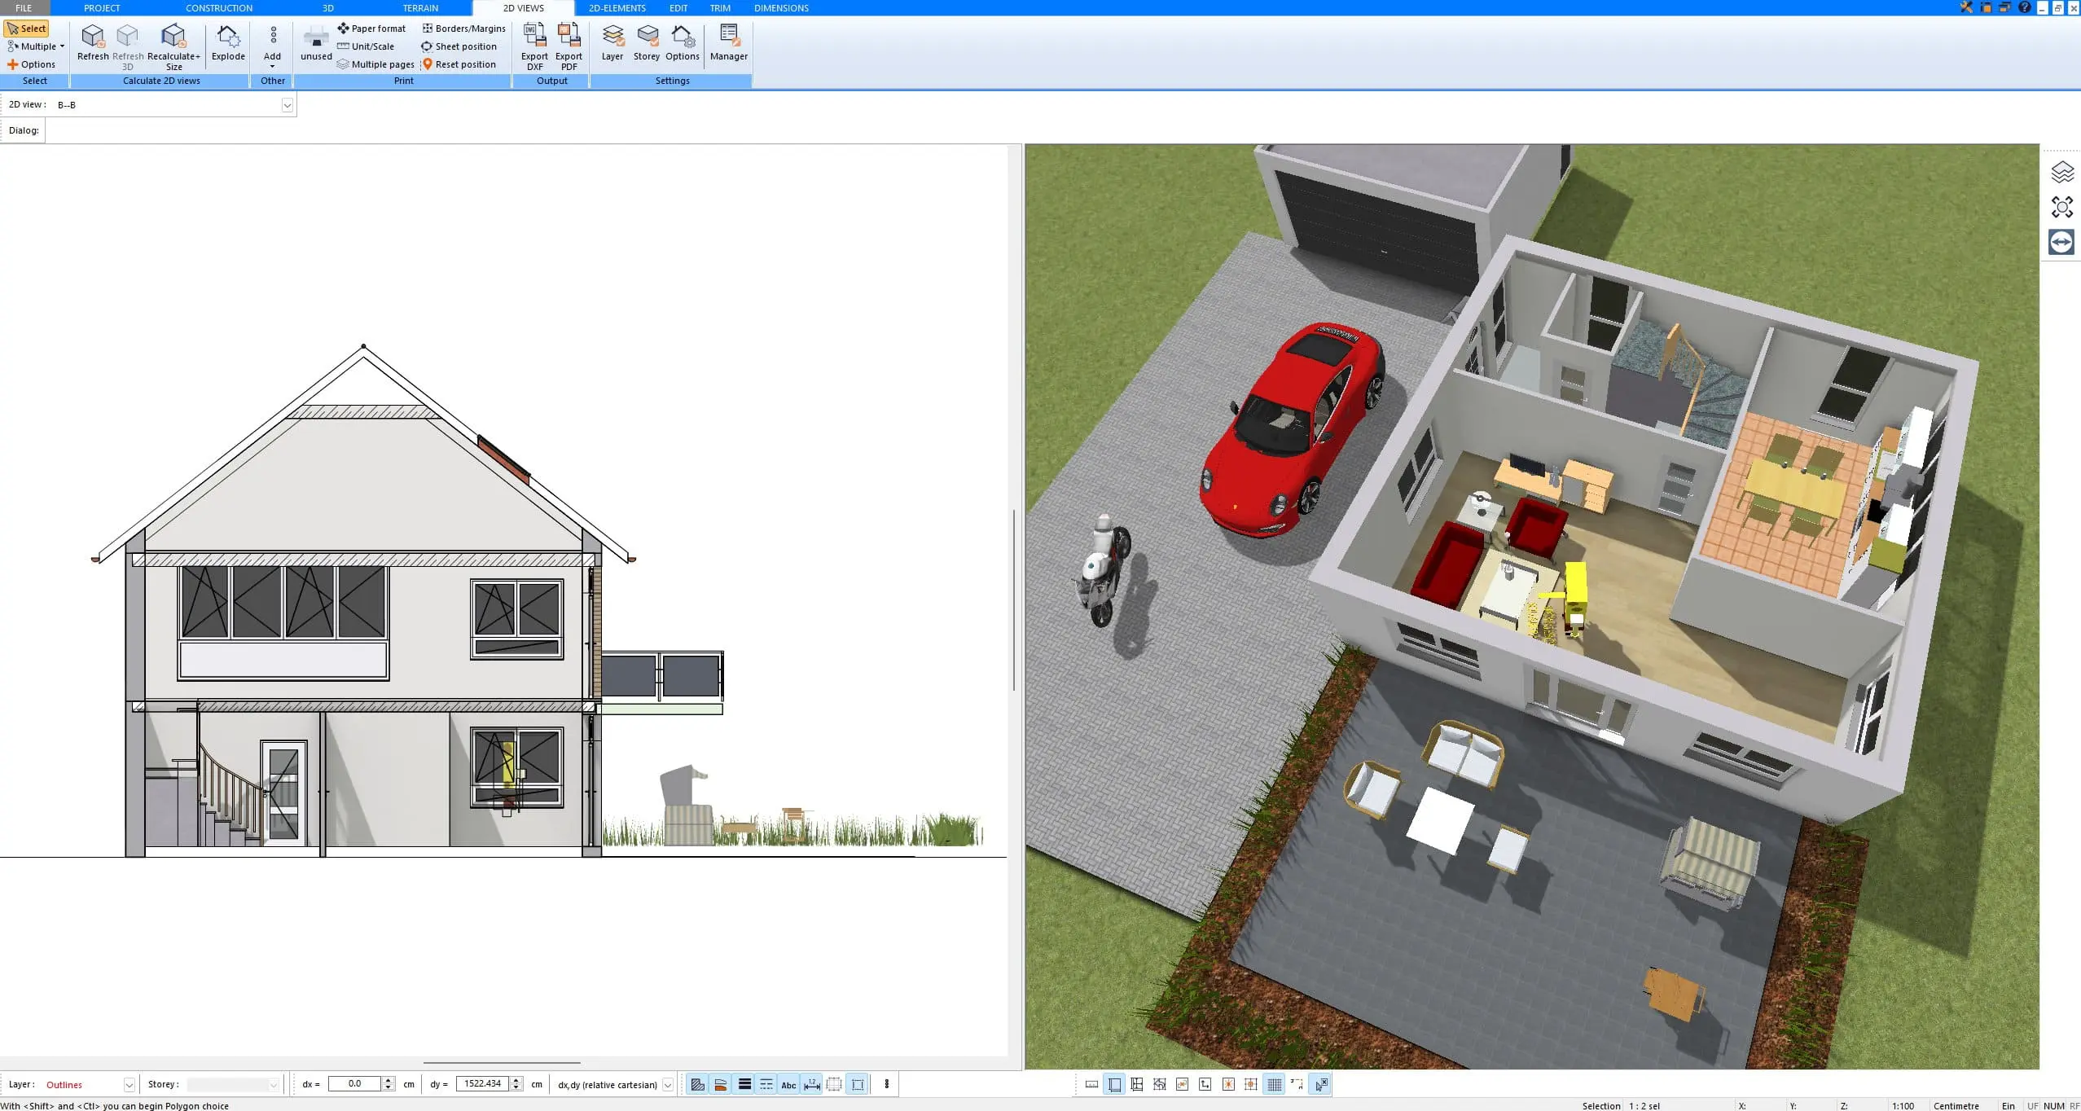The height and width of the screenshot is (1111, 2081).
Task: Switch to the CONSTRUCTION tab
Action: click(219, 7)
